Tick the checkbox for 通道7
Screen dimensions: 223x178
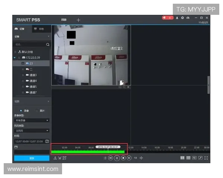[x=23, y=92]
